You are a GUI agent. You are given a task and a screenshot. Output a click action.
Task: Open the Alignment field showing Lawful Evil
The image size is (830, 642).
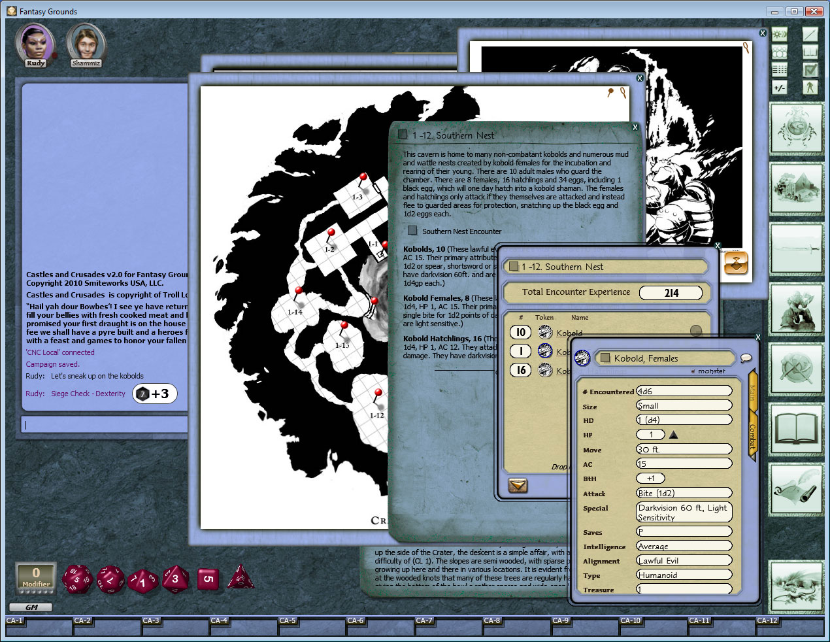point(684,560)
